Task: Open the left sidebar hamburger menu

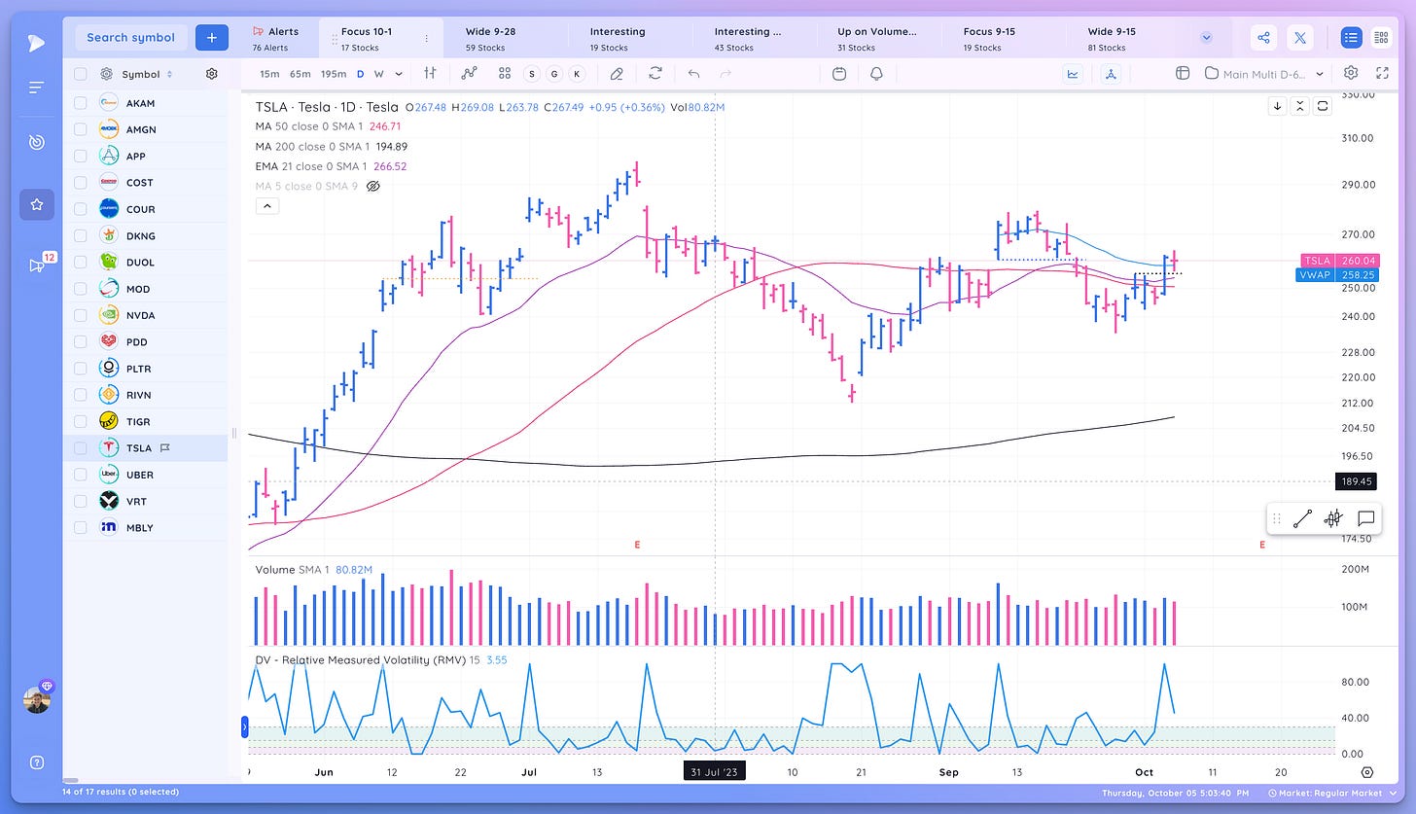Action: [x=36, y=88]
